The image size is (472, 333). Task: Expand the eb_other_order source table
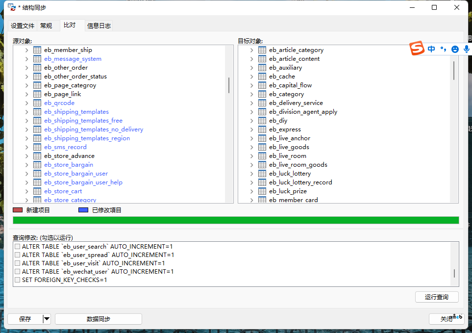[x=27, y=68]
